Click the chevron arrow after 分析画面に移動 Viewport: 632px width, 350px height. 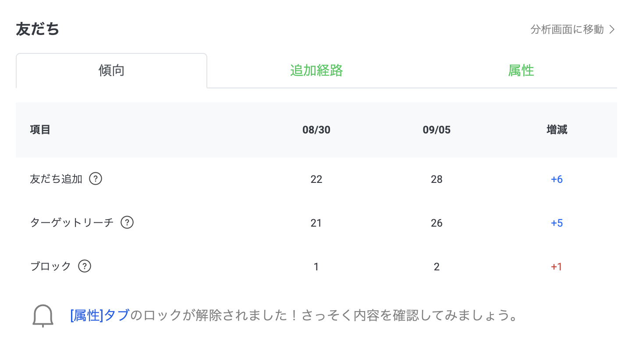612,30
